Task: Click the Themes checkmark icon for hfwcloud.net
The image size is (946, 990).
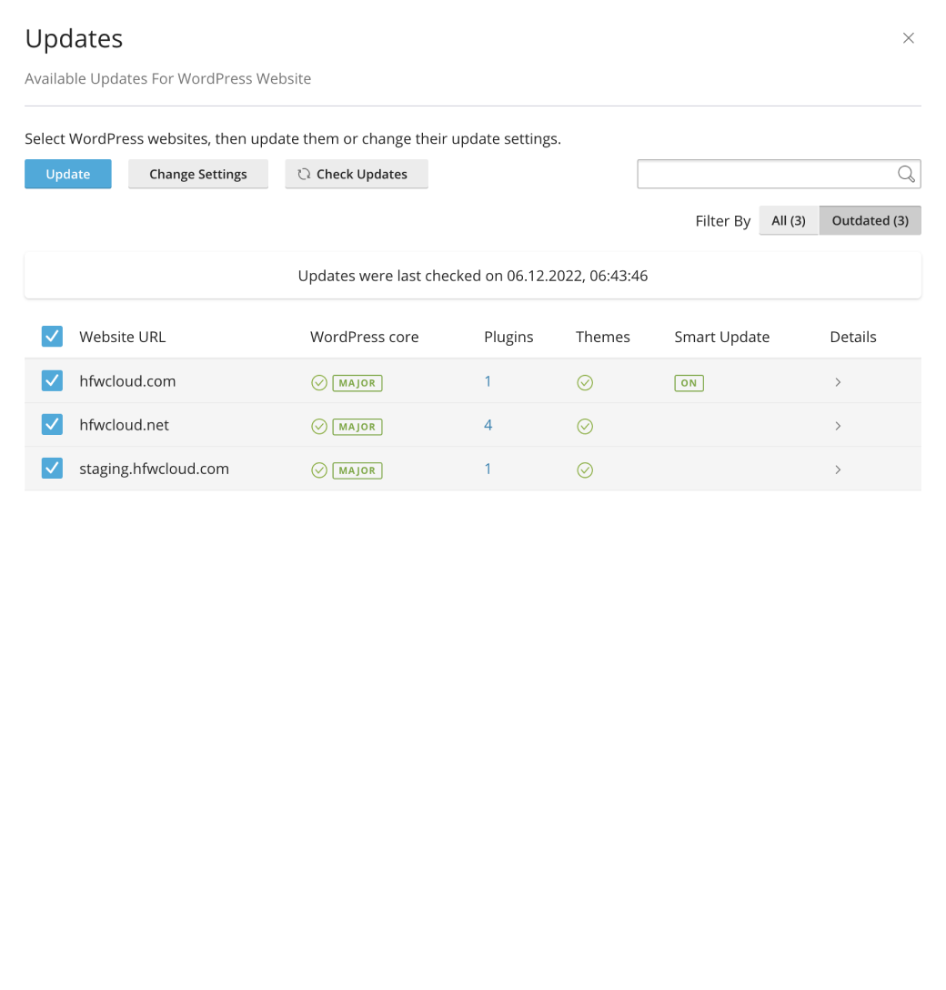Action: tap(585, 426)
